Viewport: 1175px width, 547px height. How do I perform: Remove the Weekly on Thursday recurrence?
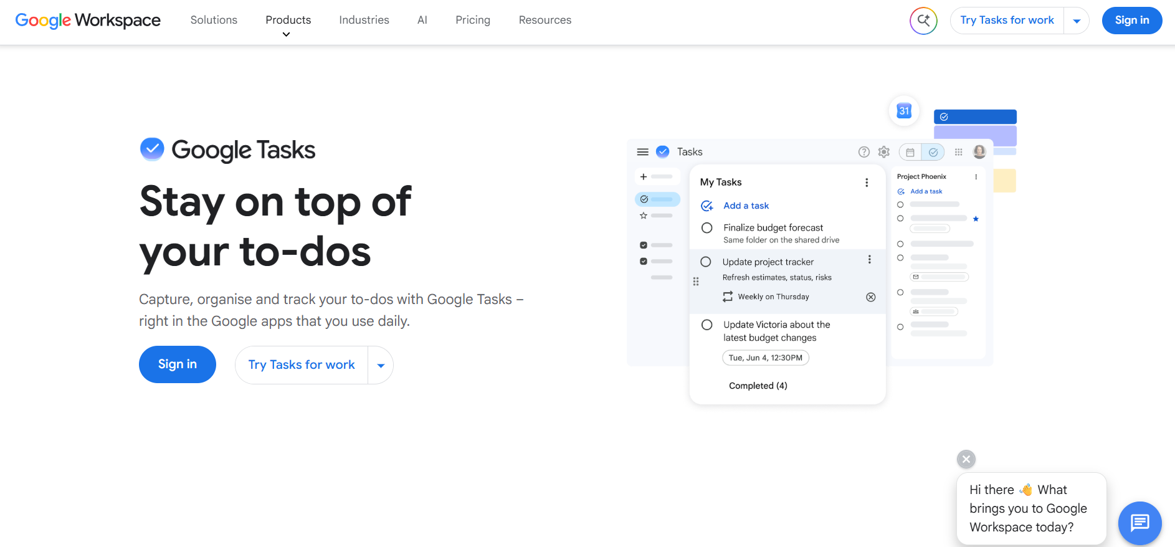pos(871,297)
